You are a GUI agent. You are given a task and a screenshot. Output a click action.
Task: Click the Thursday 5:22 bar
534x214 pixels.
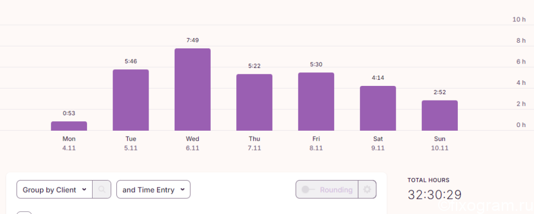tap(254, 103)
